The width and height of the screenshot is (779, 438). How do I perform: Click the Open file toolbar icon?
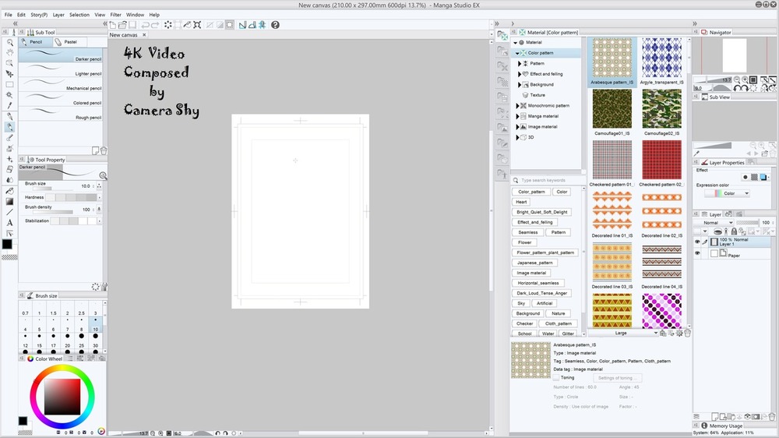pyautogui.click(x=122, y=25)
